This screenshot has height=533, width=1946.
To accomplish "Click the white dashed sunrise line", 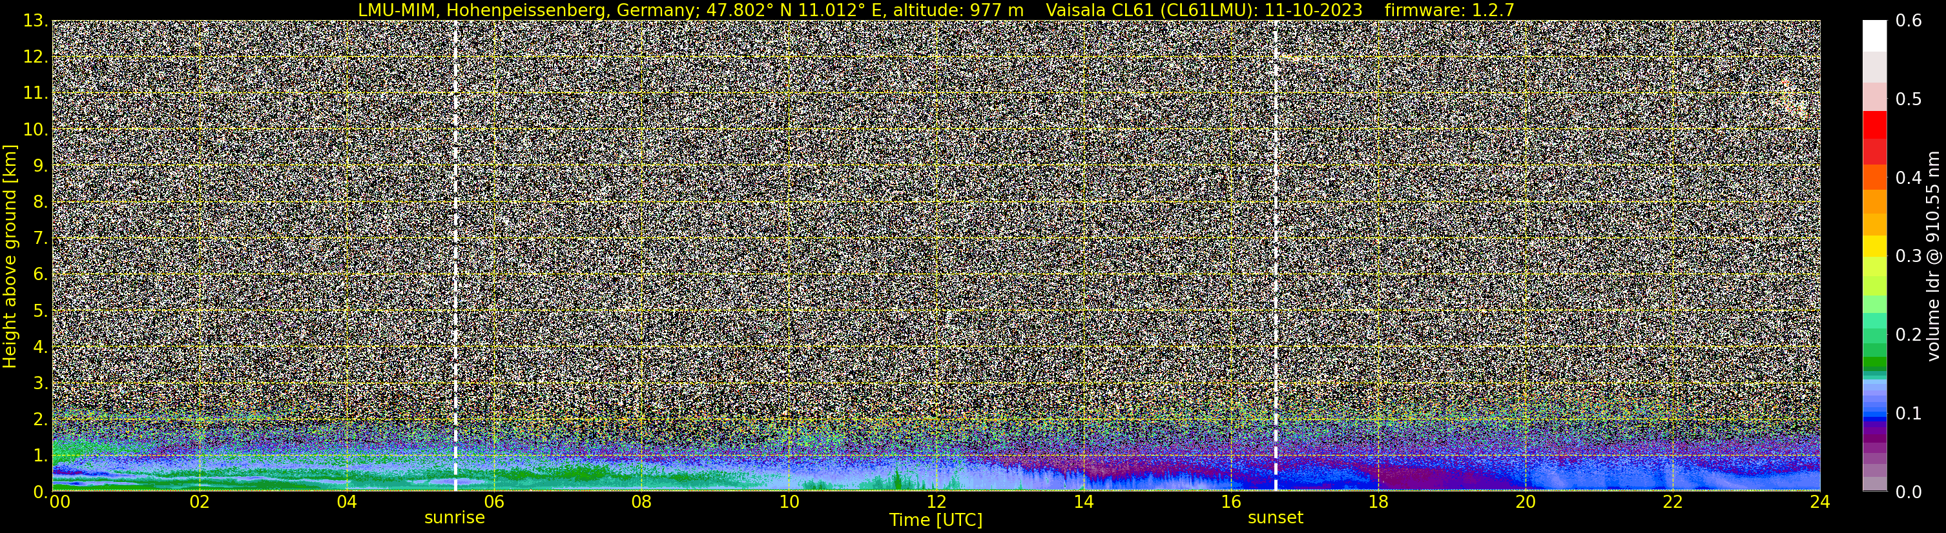I will coord(455,256).
